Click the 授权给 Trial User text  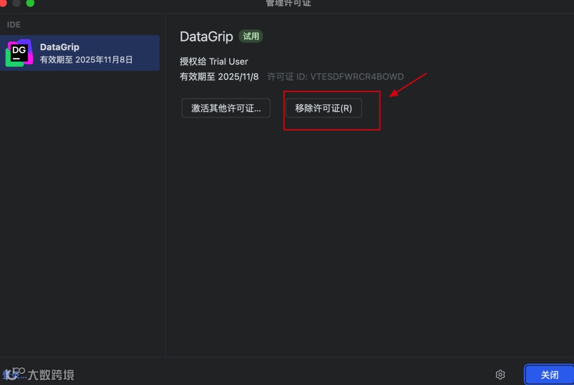click(x=214, y=62)
